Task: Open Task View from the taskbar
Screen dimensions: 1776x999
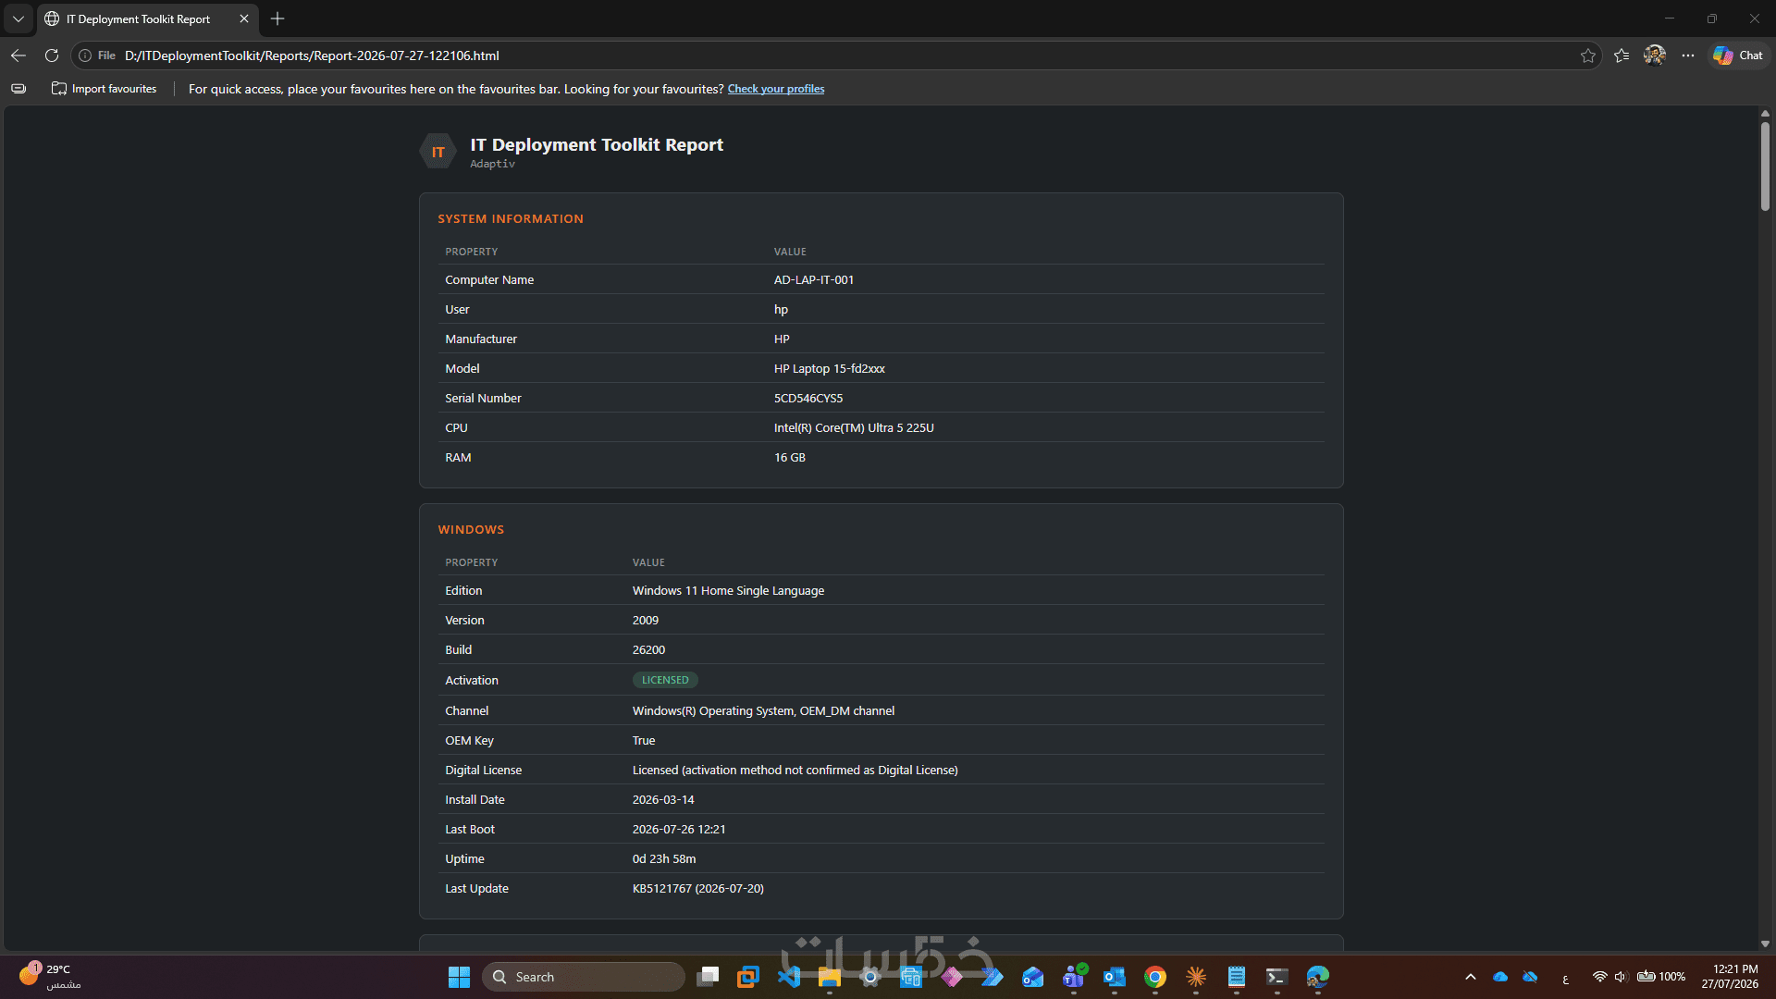Action: click(709, 977)
